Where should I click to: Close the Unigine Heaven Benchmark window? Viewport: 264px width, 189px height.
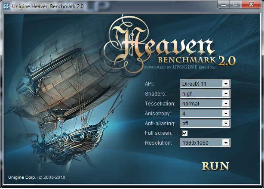click(251, 5)
